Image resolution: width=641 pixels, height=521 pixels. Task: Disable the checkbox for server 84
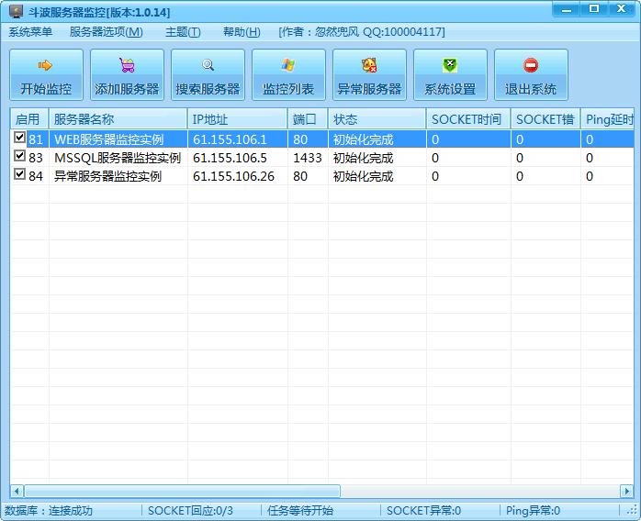pyautogui.click(x=19, y=175)
